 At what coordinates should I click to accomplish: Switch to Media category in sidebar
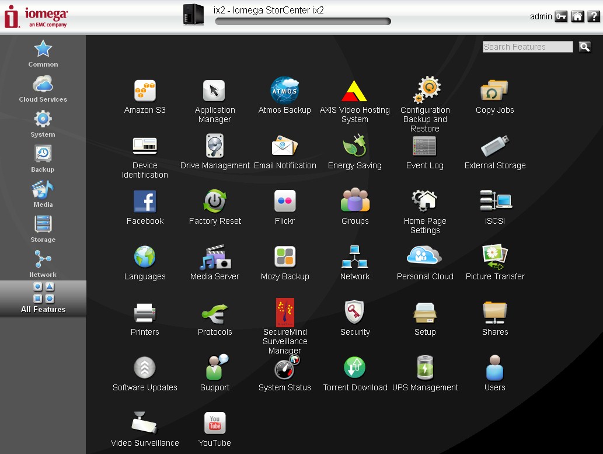pos(43,193)
